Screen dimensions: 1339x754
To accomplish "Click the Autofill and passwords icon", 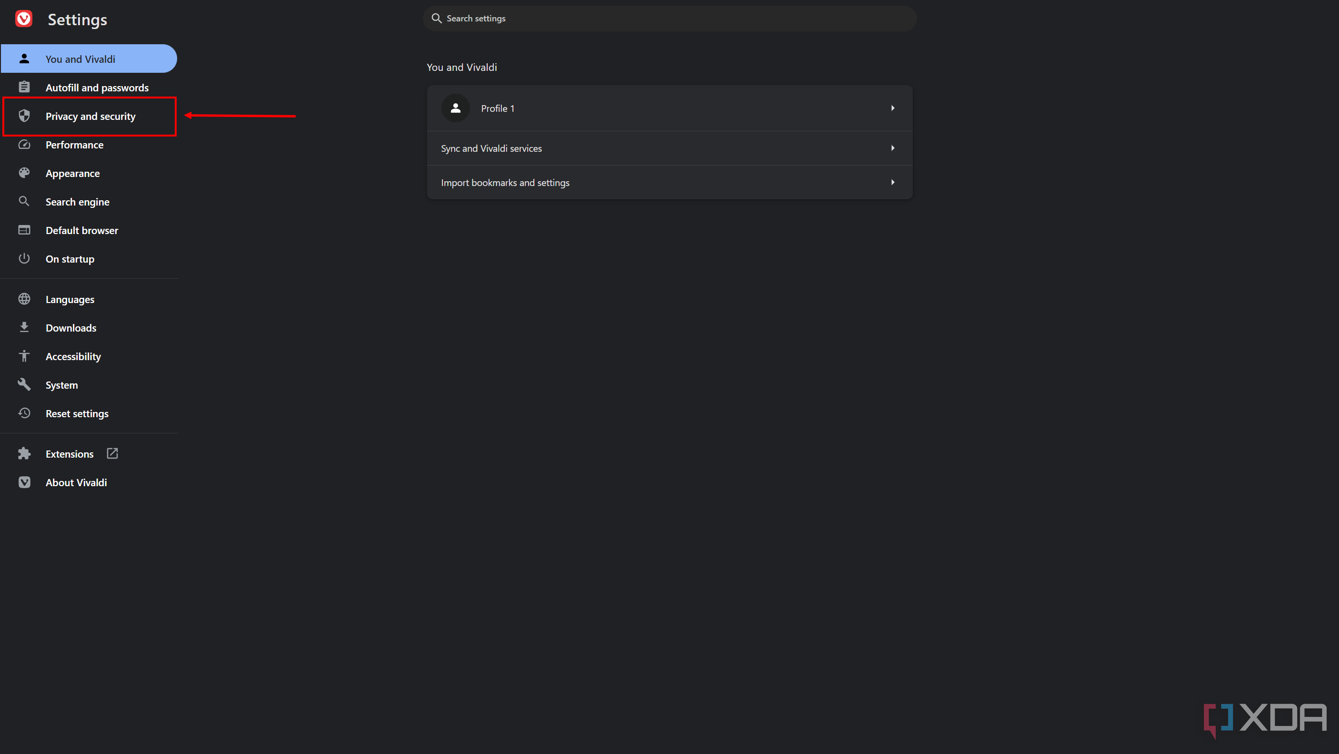I will click(25, 86).
